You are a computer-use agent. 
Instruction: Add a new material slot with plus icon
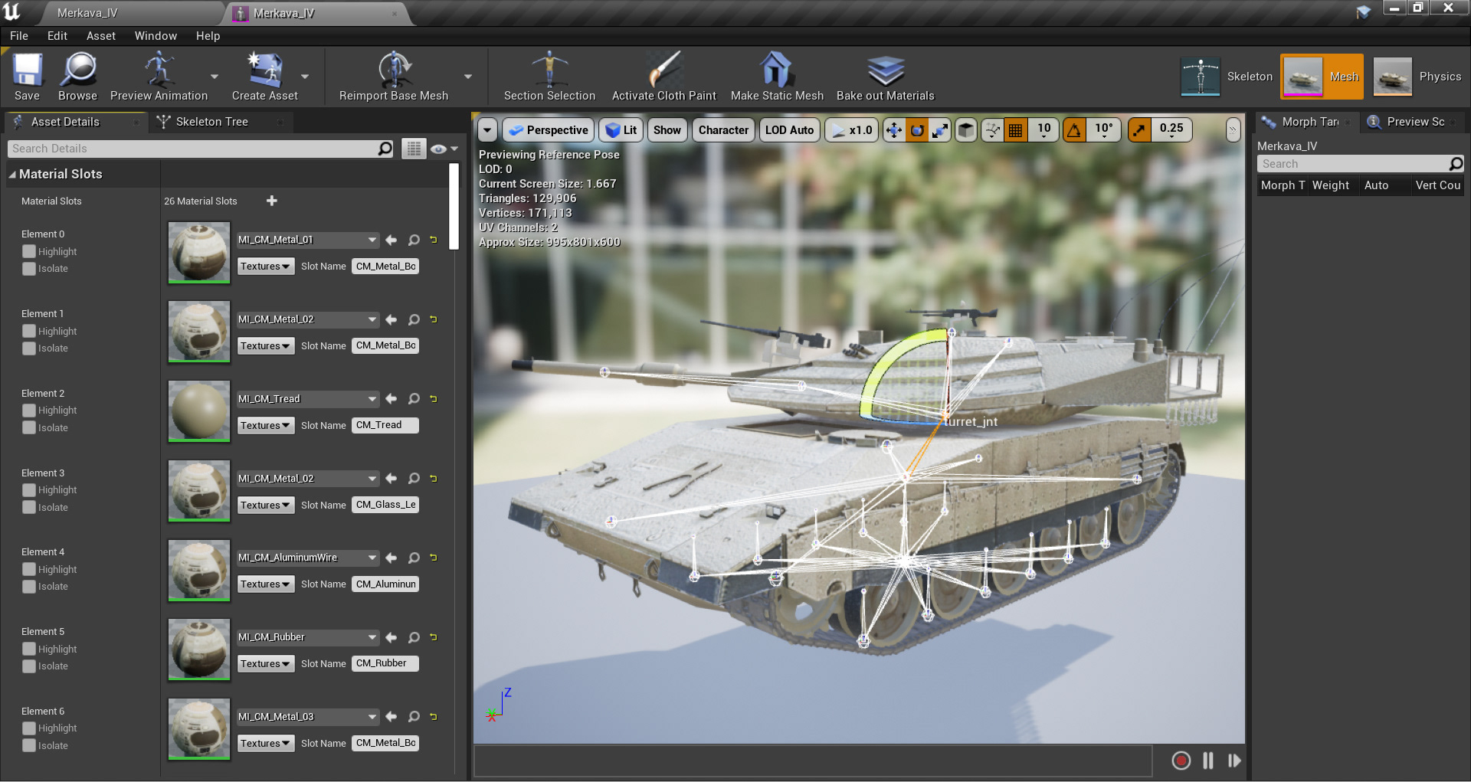click(271, 201)
